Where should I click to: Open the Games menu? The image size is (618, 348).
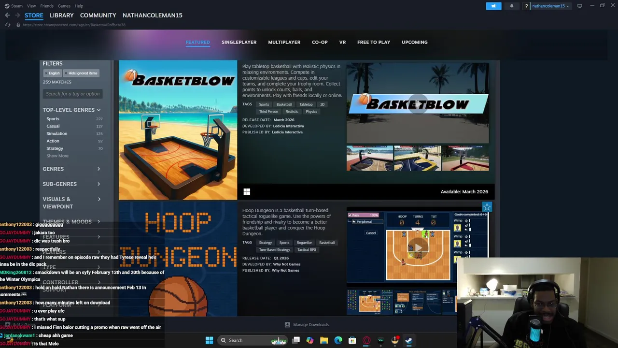click(64, 6)
